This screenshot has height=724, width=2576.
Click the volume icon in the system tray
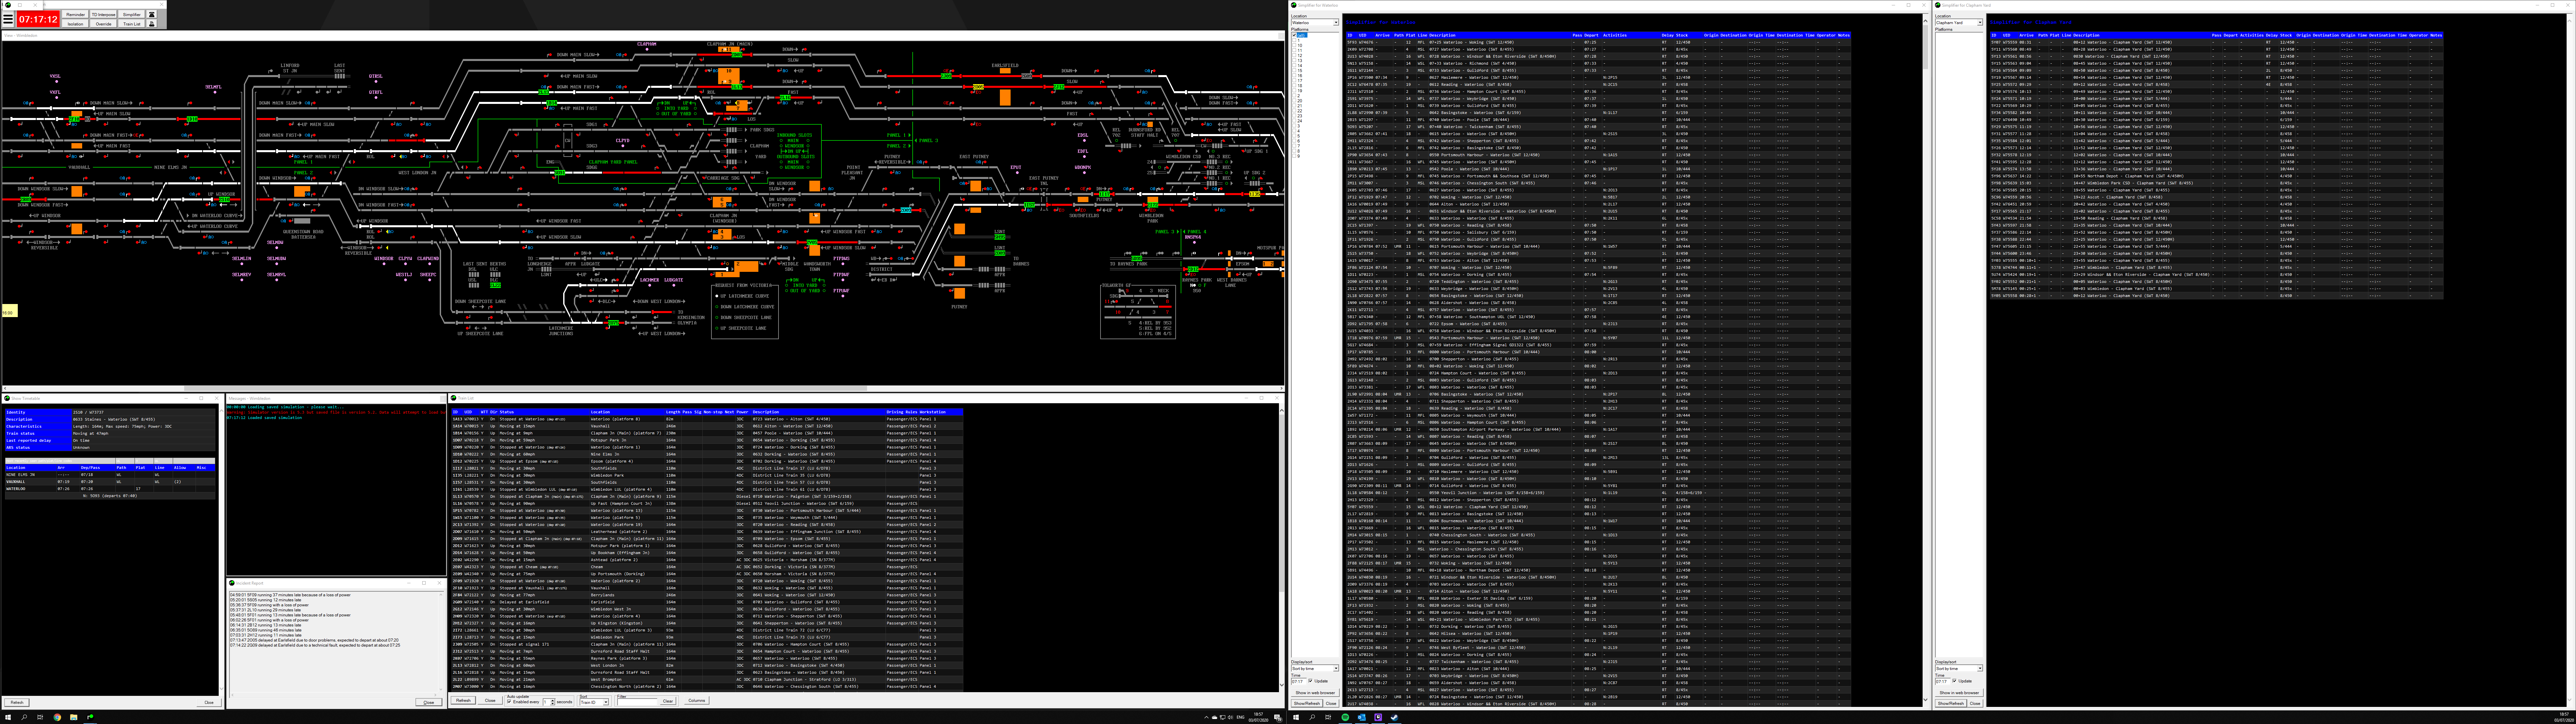coord(1231,717)
